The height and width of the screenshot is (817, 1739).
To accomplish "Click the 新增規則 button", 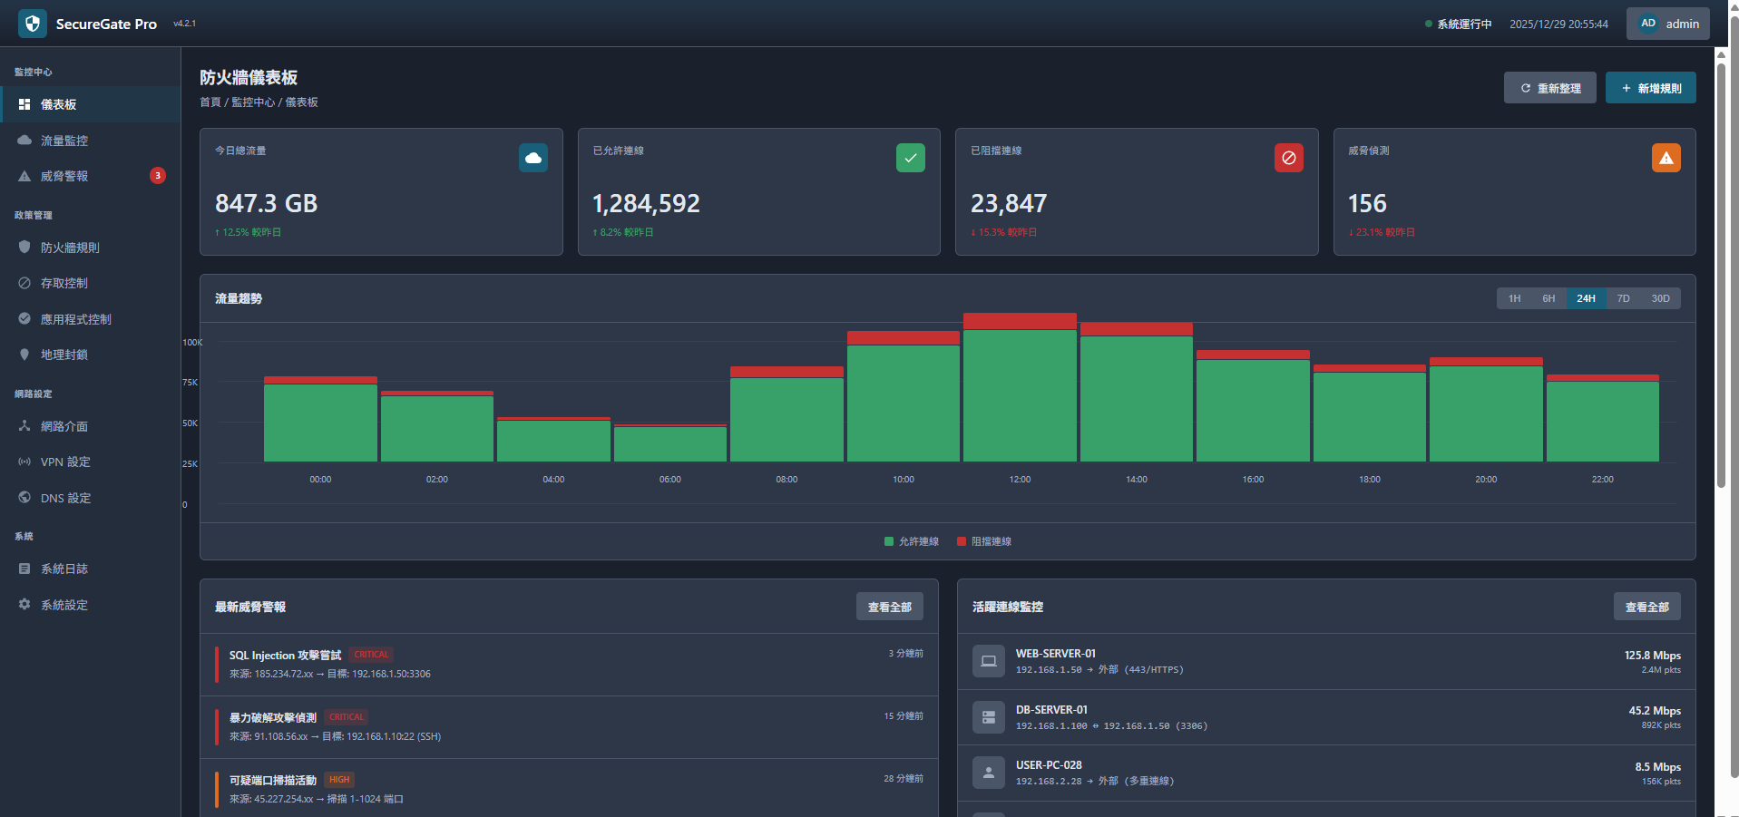I will coord(1650,88).
